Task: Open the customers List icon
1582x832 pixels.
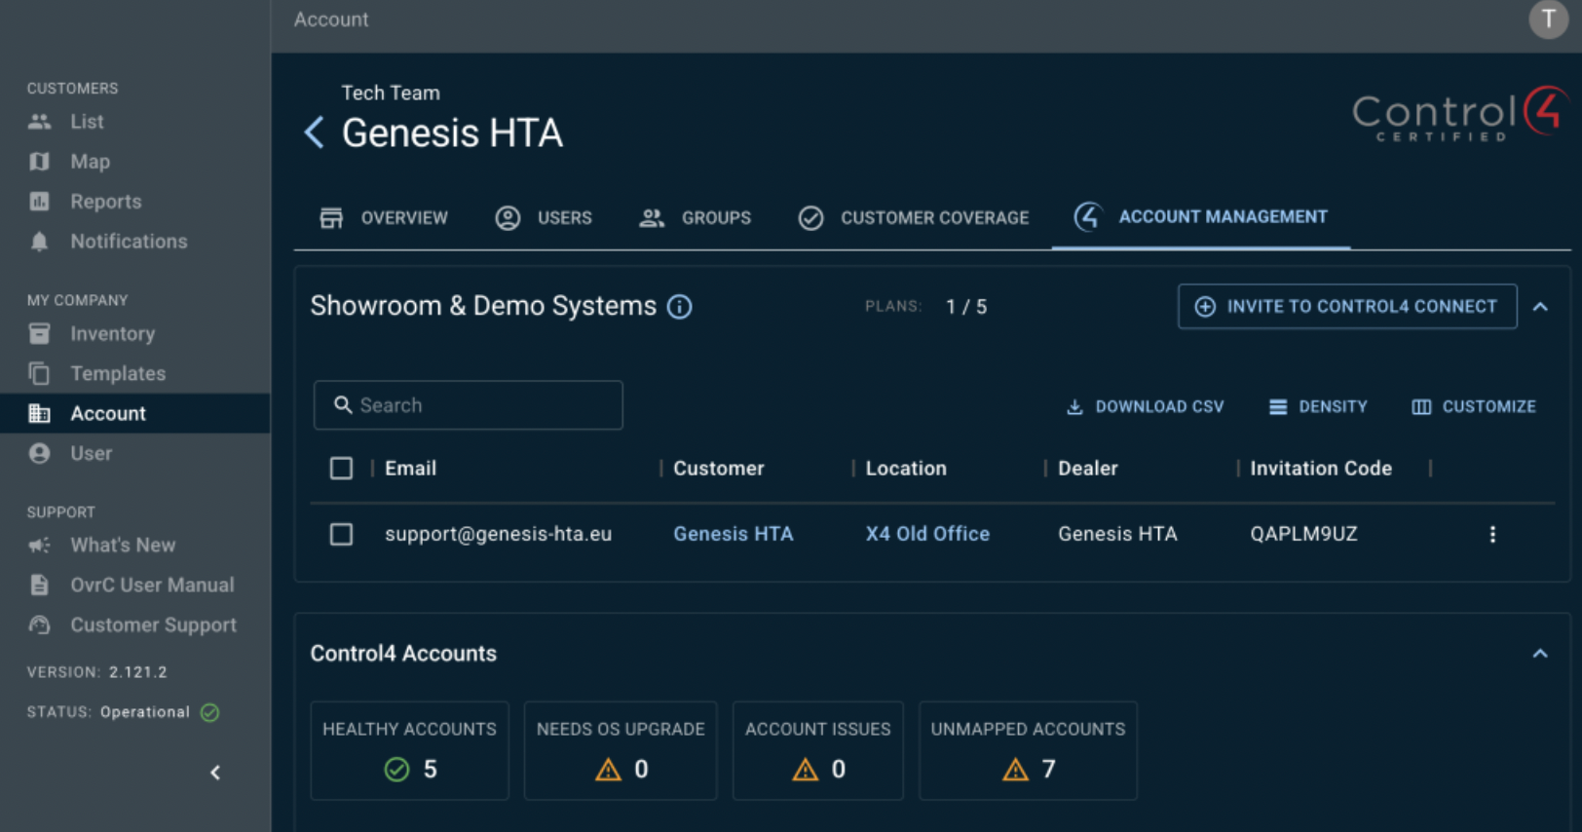Action: click(39, 122)
